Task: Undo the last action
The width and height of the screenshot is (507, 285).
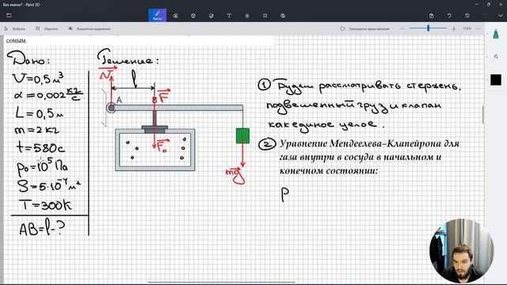Action: [449, 16]
